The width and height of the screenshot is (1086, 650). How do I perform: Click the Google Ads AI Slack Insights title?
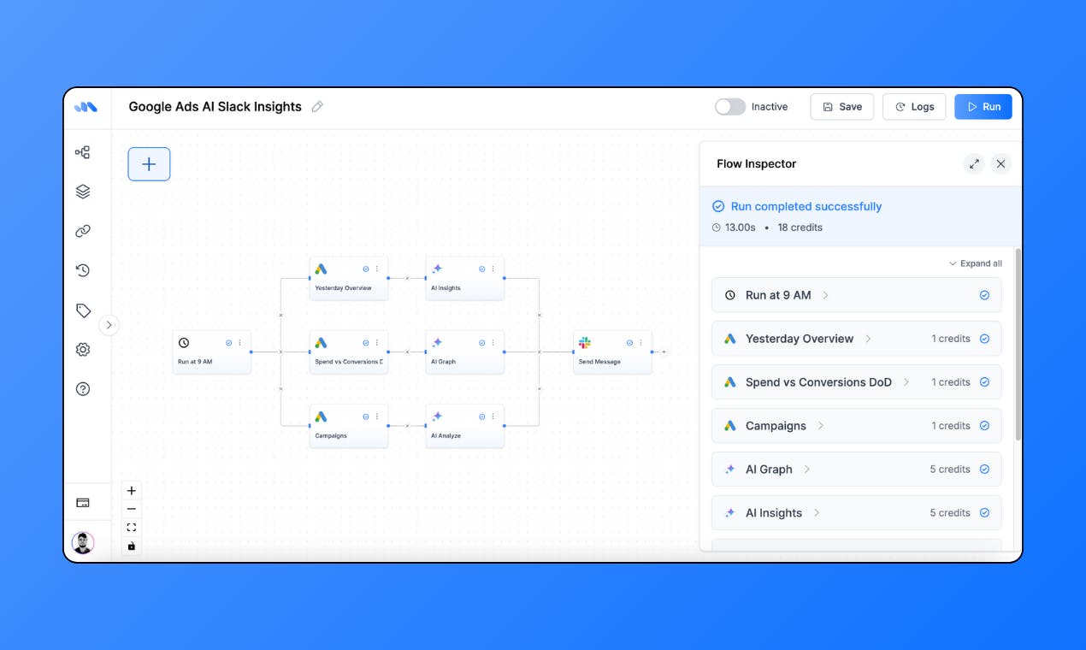coord(215,107)
